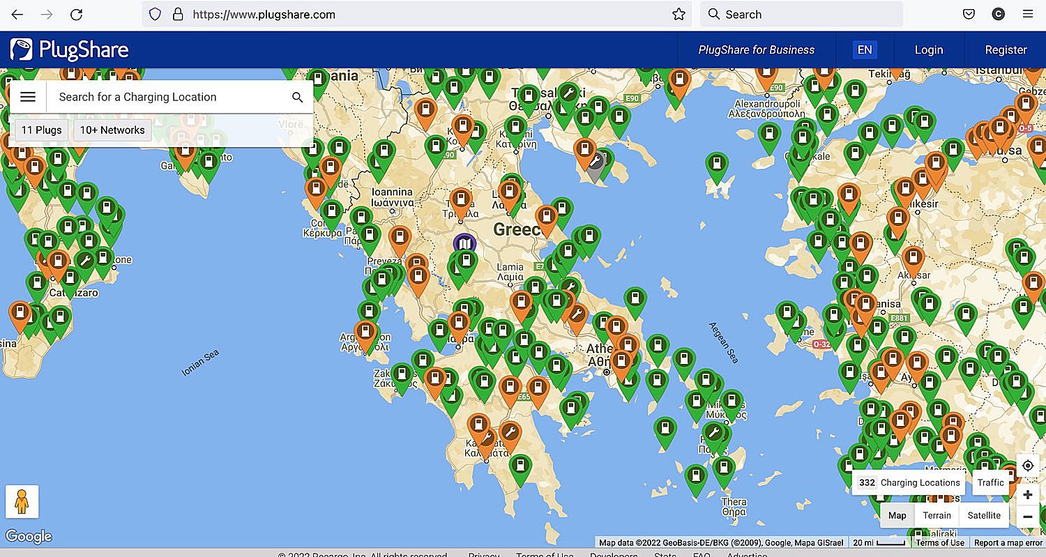Open the map Terms of Use link
Image resolution: width=1046 pixels, height=557 pixels.
click(x=940, y=542)
